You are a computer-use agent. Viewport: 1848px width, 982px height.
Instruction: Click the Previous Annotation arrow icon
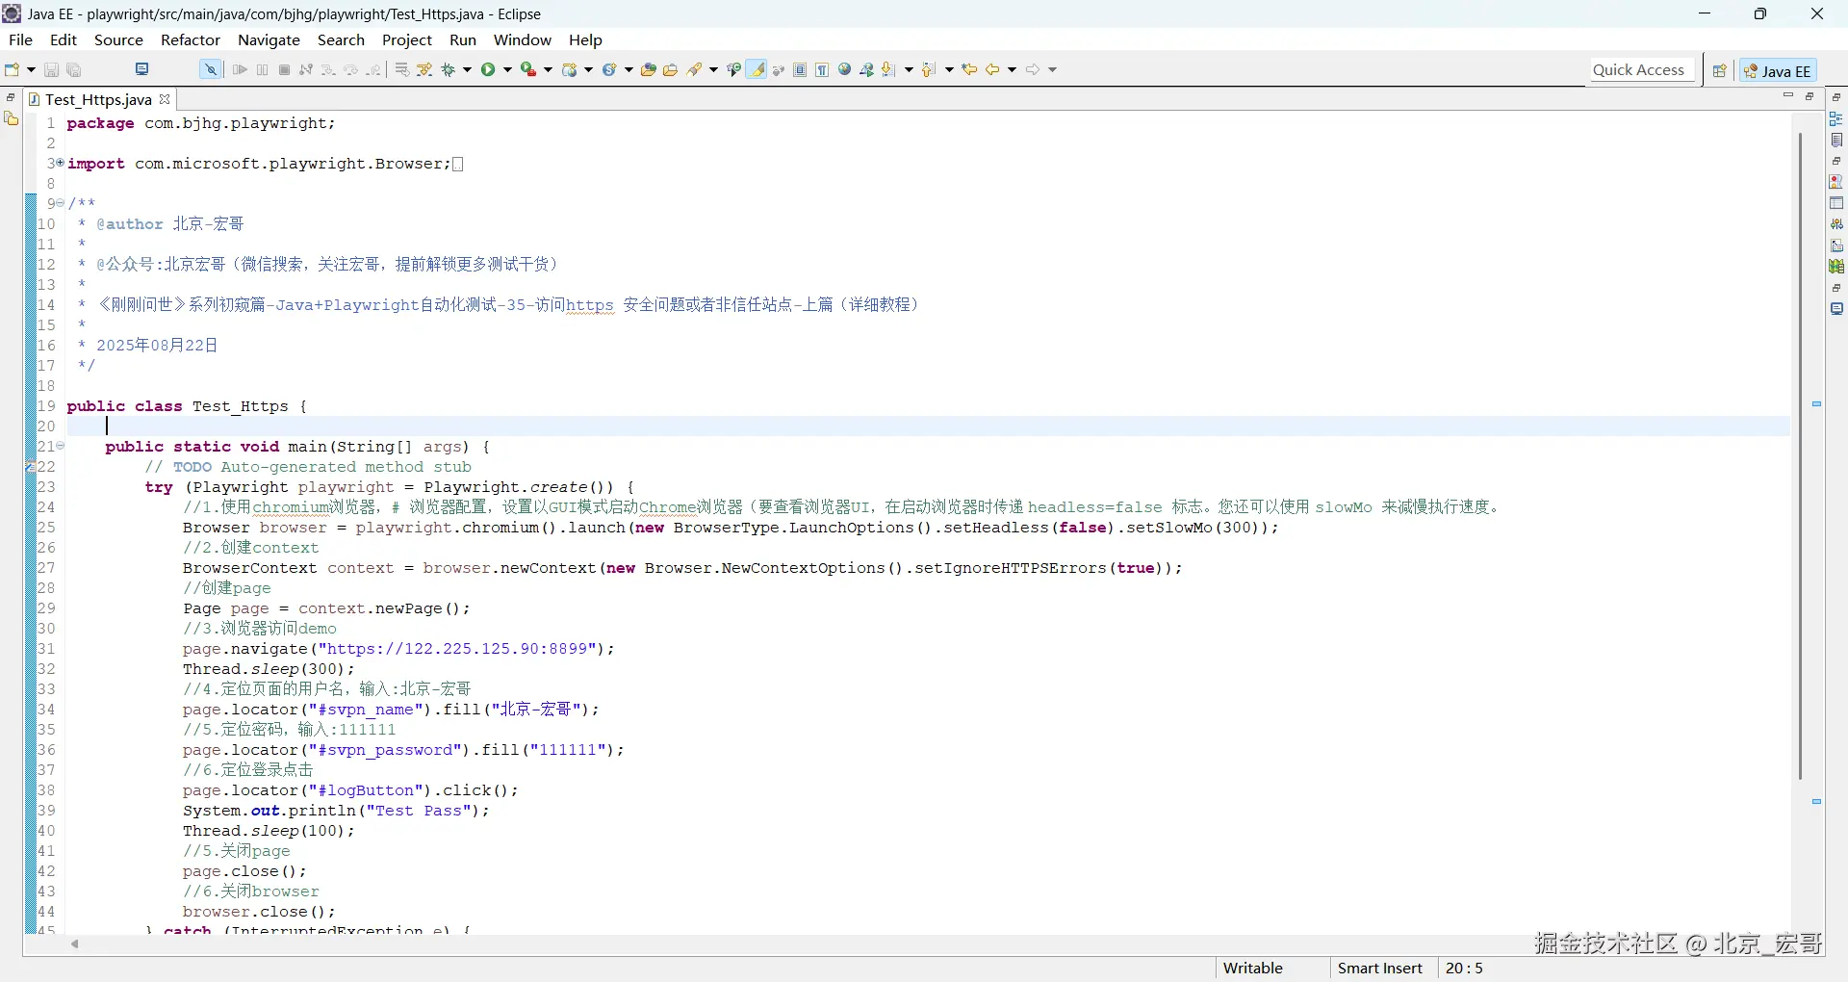coord(929,69)
